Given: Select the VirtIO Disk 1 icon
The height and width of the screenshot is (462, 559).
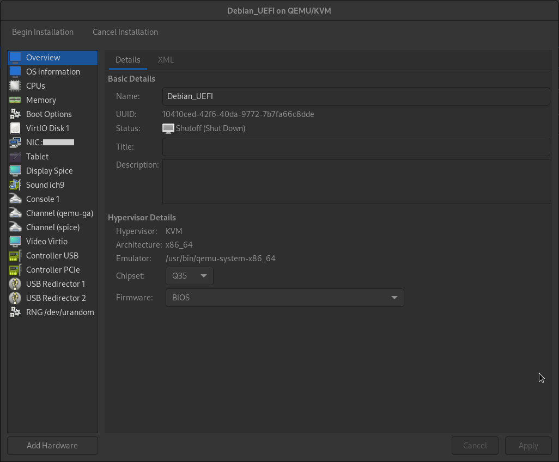Looking at the screenshot, I should coord(15,128).
